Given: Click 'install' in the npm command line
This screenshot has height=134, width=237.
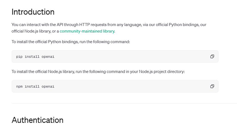Looking at the screenshot, I should [32, 87].
